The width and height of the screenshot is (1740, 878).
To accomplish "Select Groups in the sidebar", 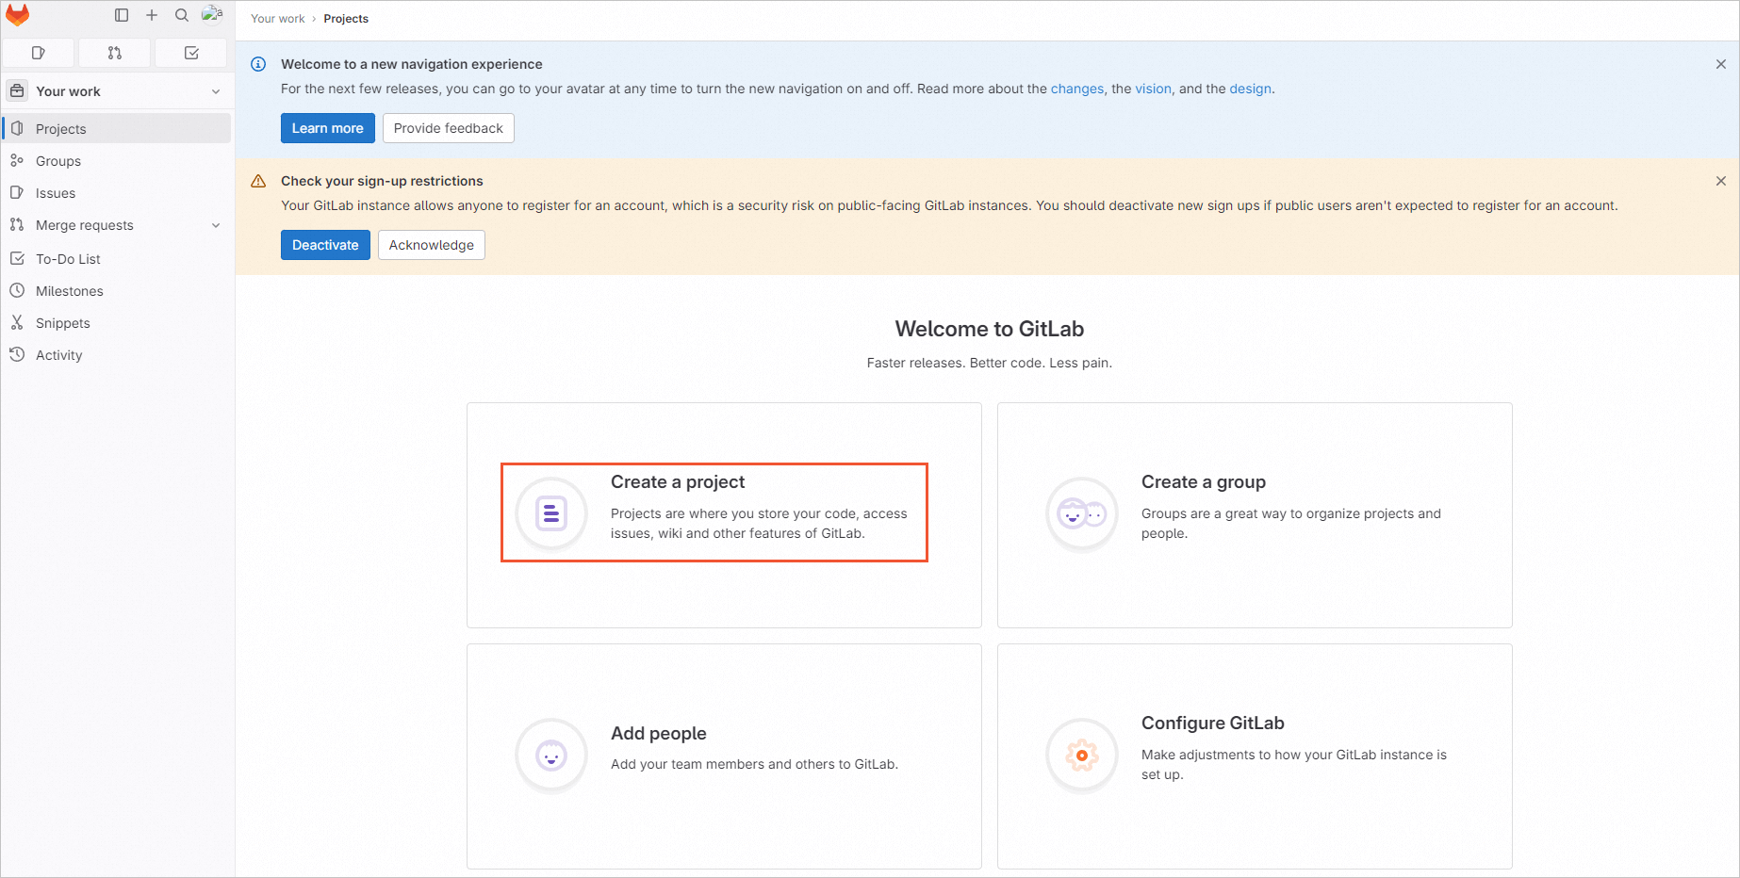I will tap(58, 161).
